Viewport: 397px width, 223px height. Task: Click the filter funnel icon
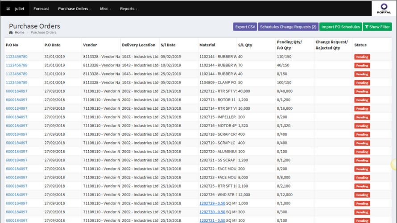(x=367, y=27)
